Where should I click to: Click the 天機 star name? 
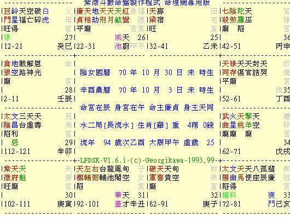tap(80, 174)
